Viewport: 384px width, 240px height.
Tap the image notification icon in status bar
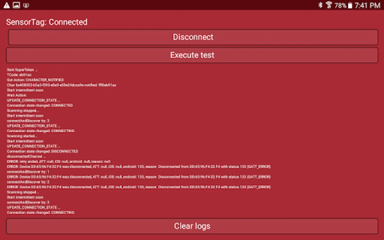point(16,5)
